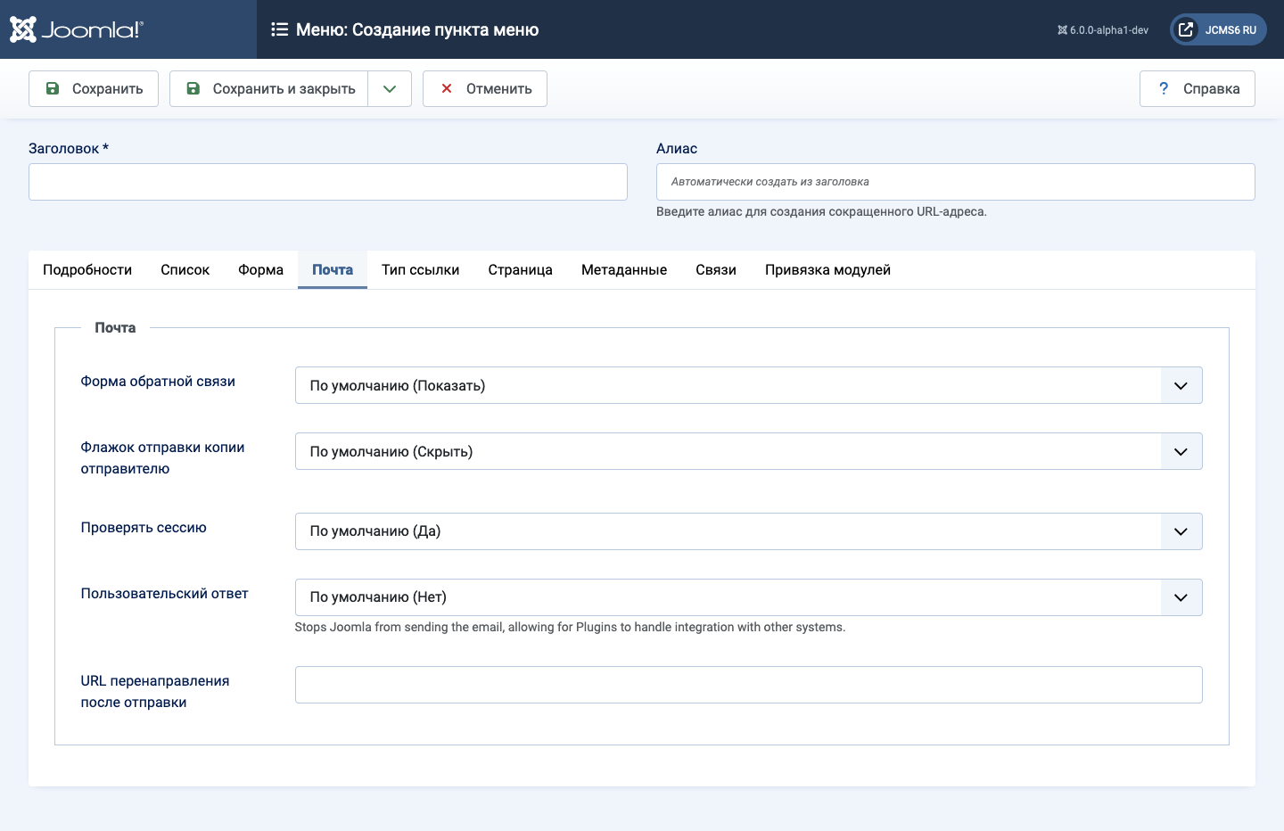Click into the Заголовок text field
Image resolution: width=1284 pixels, height=831 pixels.
point(328,182)
